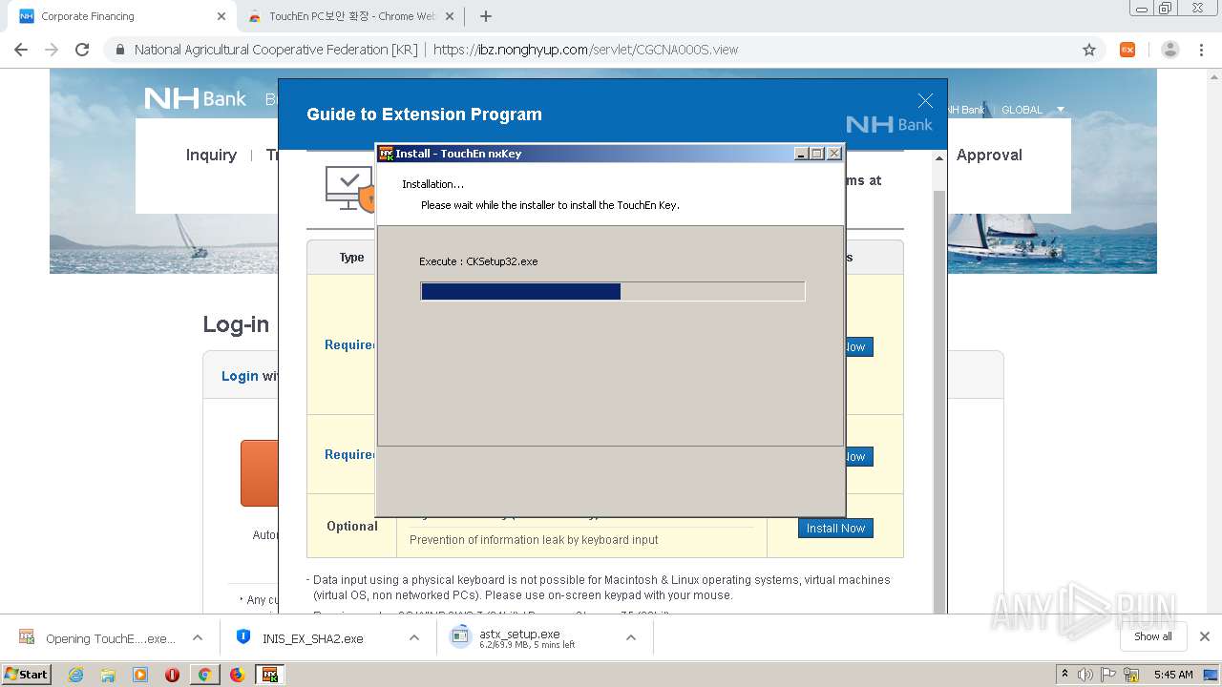Screen dimensions: 1222x687
Task: Close the Guide to Extension Program popup
Action: [925, 101]
